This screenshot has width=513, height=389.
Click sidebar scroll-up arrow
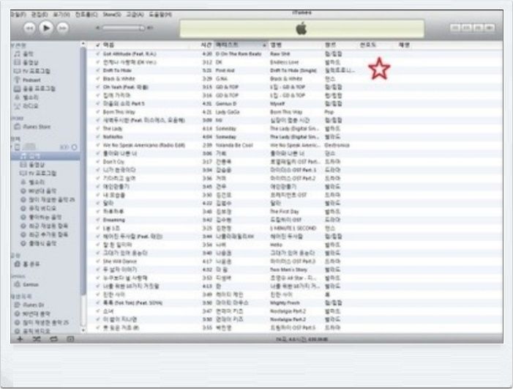(83, 44)
